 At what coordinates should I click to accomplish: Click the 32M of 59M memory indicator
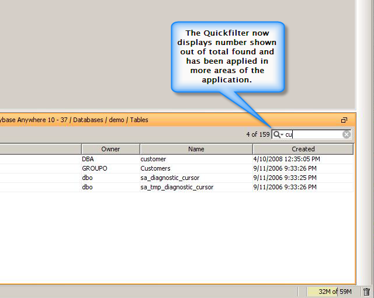335,292
